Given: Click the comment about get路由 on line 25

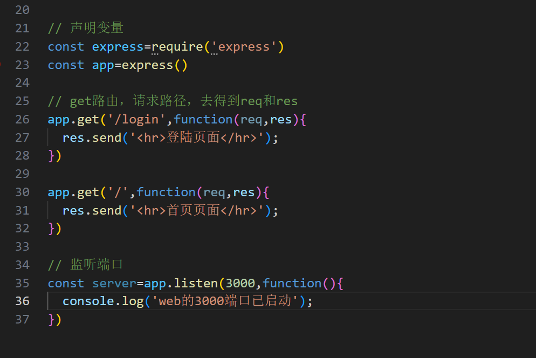Looking at the screenshot, I should (x=173, y=101).
